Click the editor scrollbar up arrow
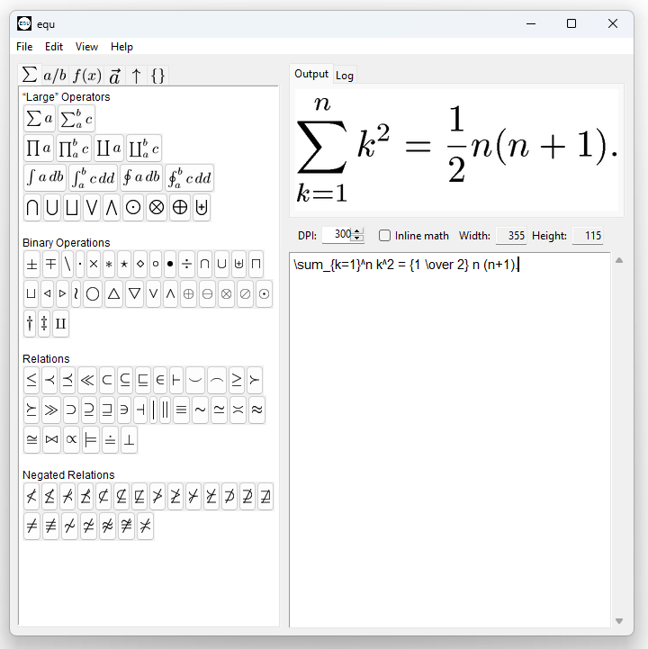This screenshot has width=648, height=649. tap(619, 260)
